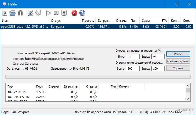Click the 158 узлов DHT status entry
Viewport: 196px width, 115px height.
point(123,112)
